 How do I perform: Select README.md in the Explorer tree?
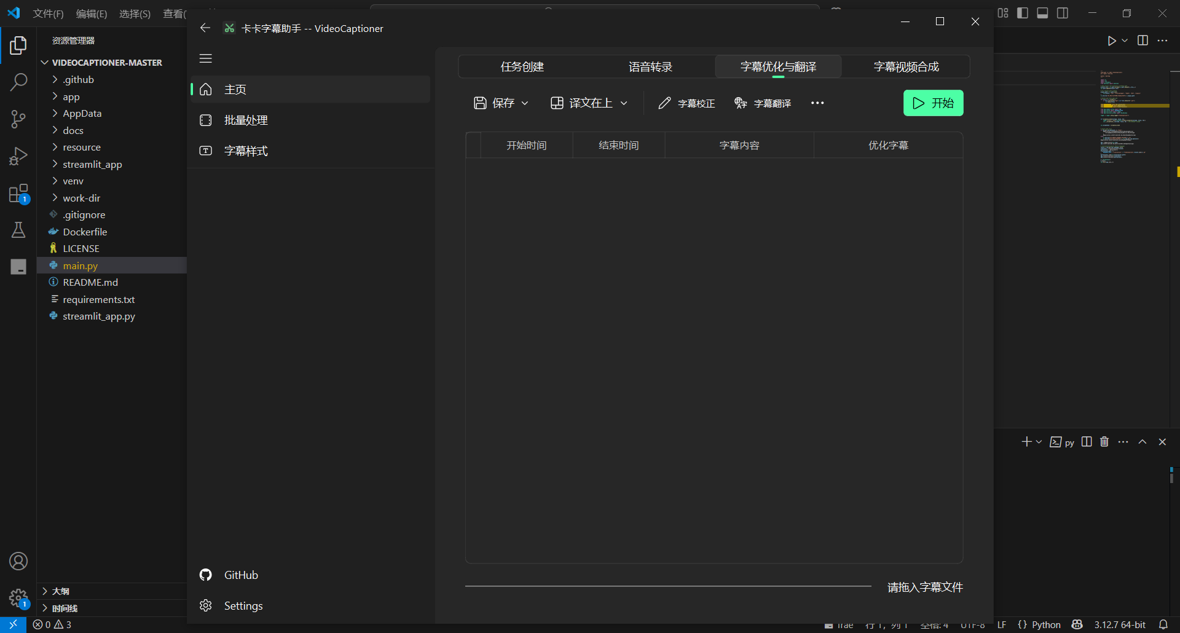click(x=91, y=282)
